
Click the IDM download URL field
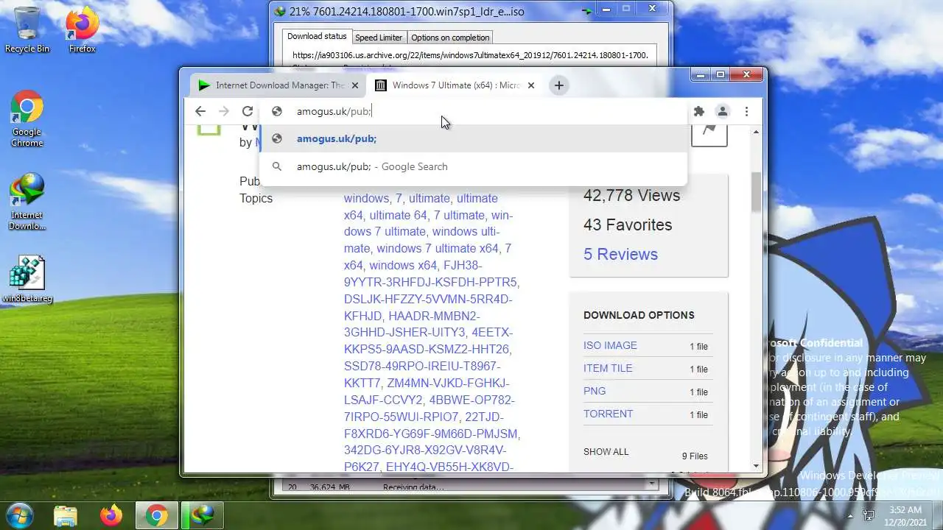click(x=469, y=55)
